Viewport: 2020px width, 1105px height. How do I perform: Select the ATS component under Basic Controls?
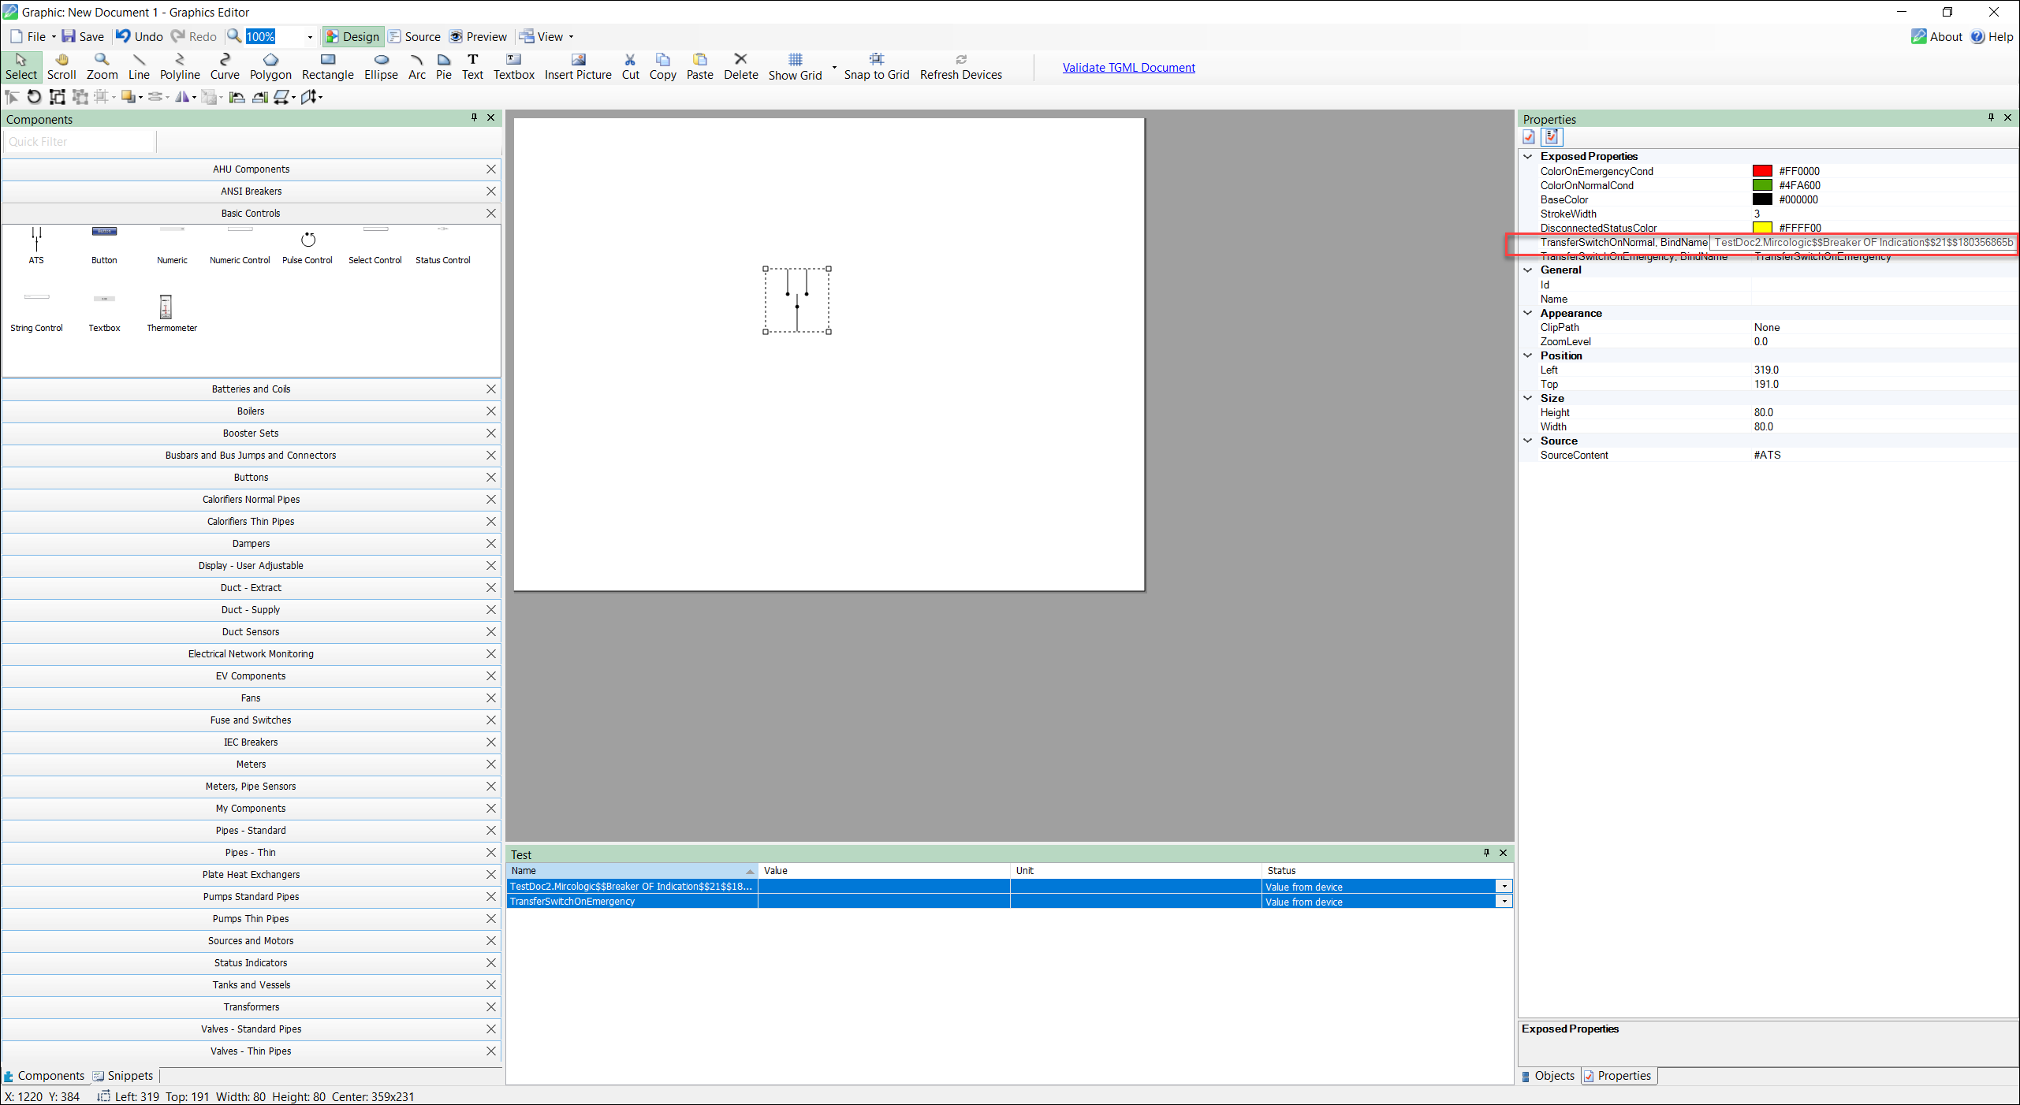(35, 240)
